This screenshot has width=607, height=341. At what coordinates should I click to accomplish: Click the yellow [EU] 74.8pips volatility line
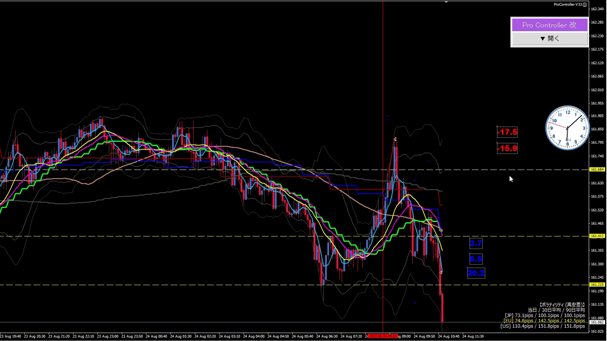coord(544,321)
